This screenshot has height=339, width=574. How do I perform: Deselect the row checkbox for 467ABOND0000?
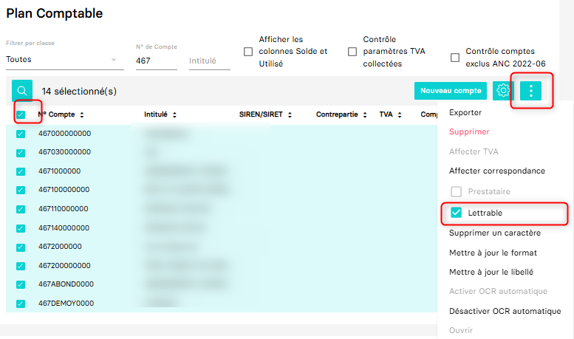point(21,284)
